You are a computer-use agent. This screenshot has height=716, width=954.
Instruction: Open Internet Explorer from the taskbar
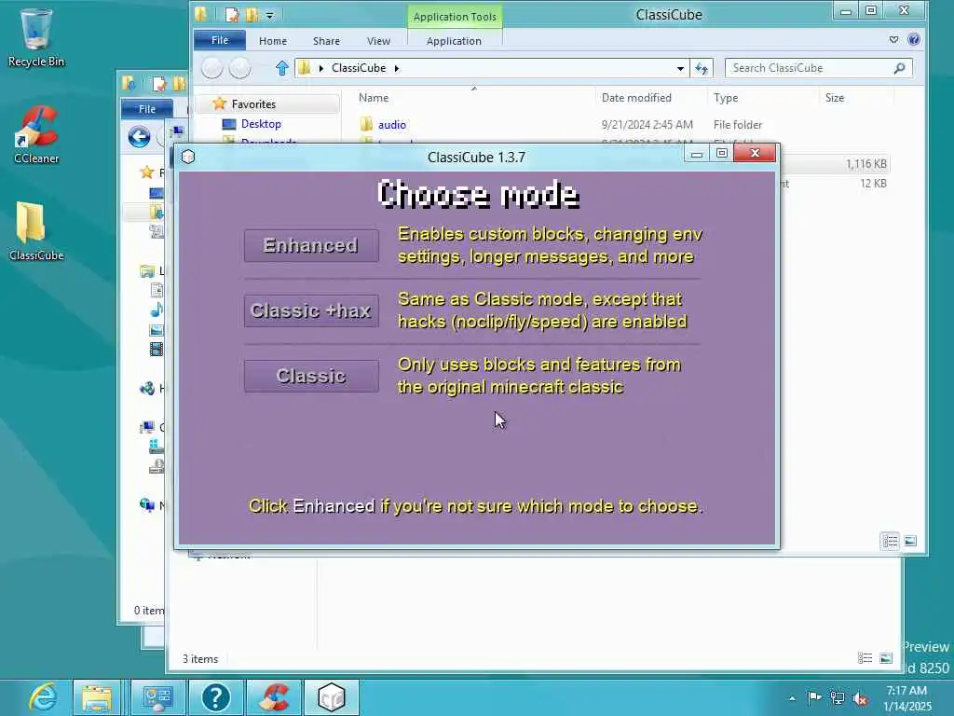[41, 697]
